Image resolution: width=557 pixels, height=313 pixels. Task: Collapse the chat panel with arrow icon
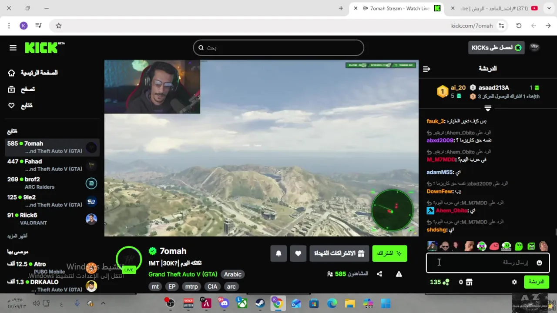click(x=426, y=69)
